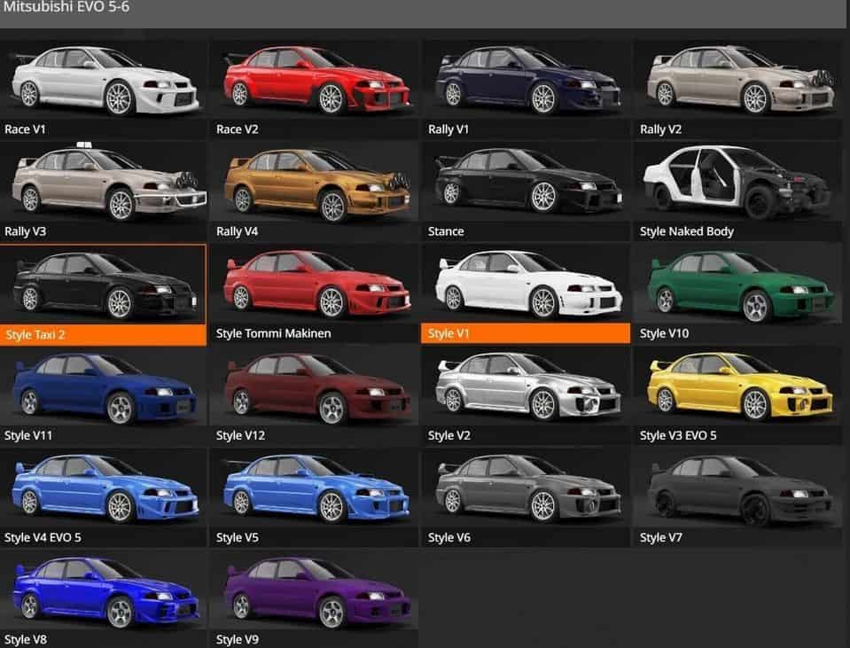Click the highlighted Style Taxi 2 label

point(104,333)
